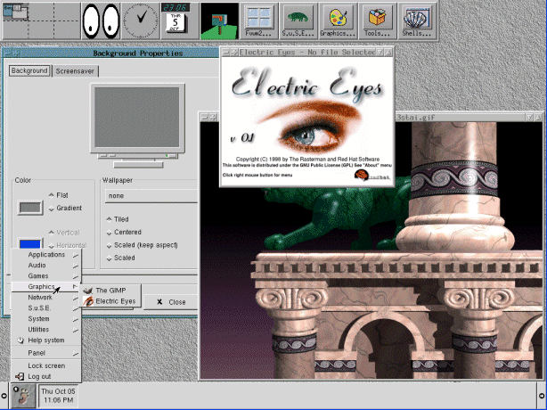Open the Wallpaper 'none' combo box
547x410 pixels.
(151, 196)
